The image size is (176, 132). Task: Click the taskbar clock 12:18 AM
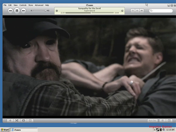pyautogui.click(x=170, y=130)
